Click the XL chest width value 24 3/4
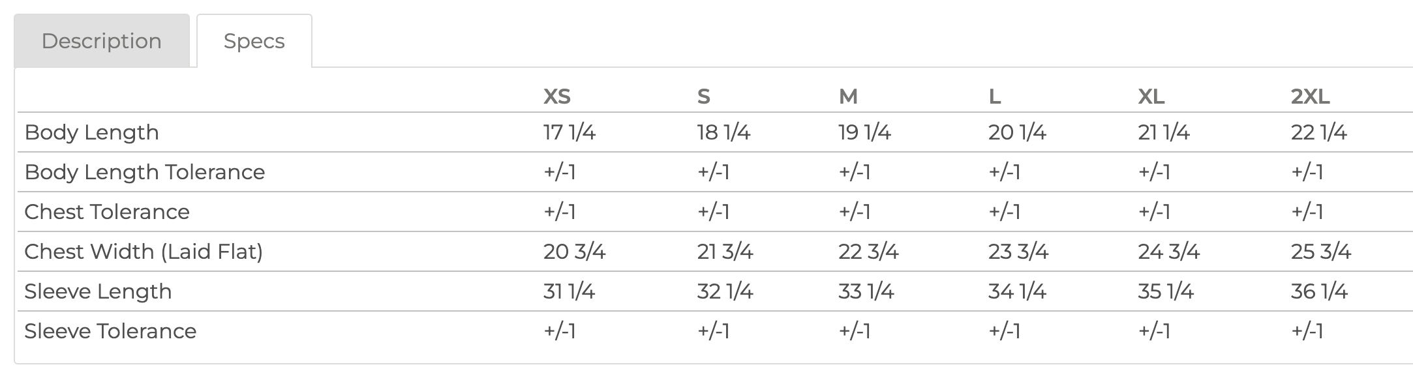Image resolution: width=1413 pixels, height=382 pixels. [1168, 252]
